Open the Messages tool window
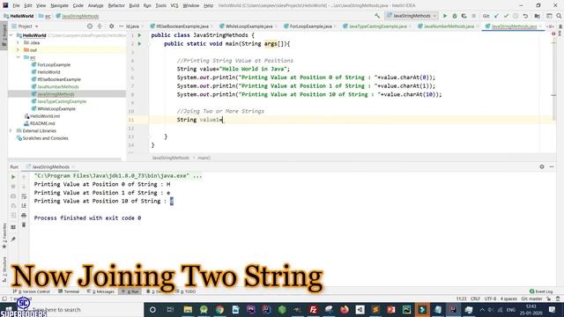 pos(100,291)
